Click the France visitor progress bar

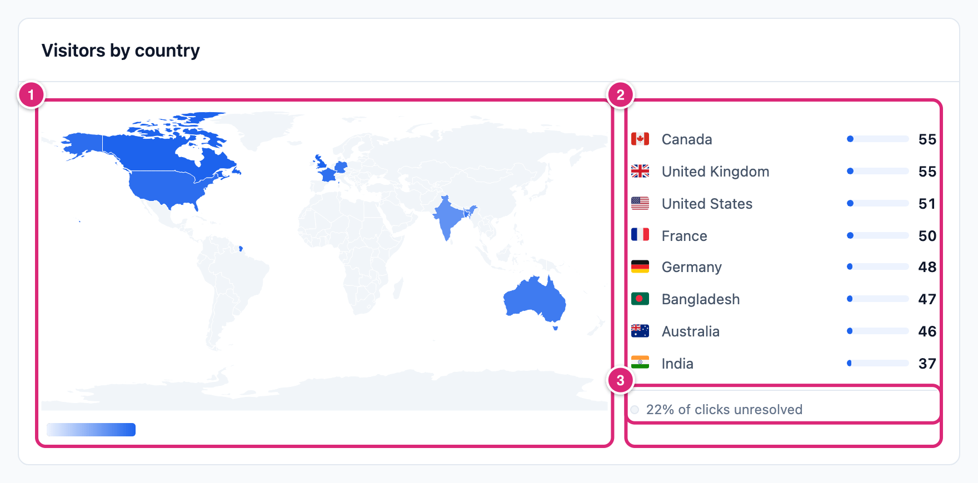click(878, 235)
